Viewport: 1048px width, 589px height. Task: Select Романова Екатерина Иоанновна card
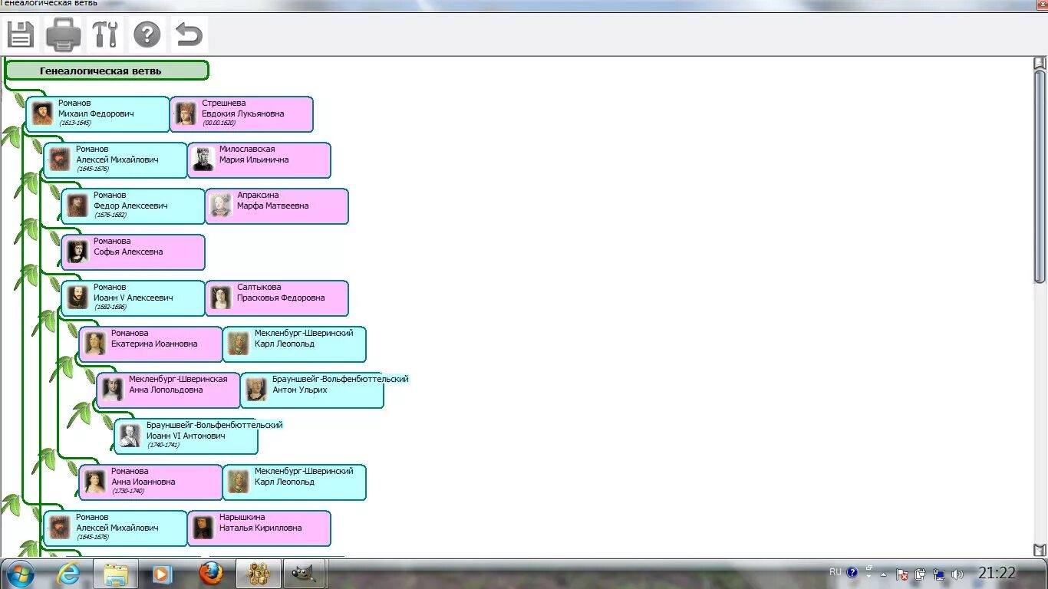[150, 344]
